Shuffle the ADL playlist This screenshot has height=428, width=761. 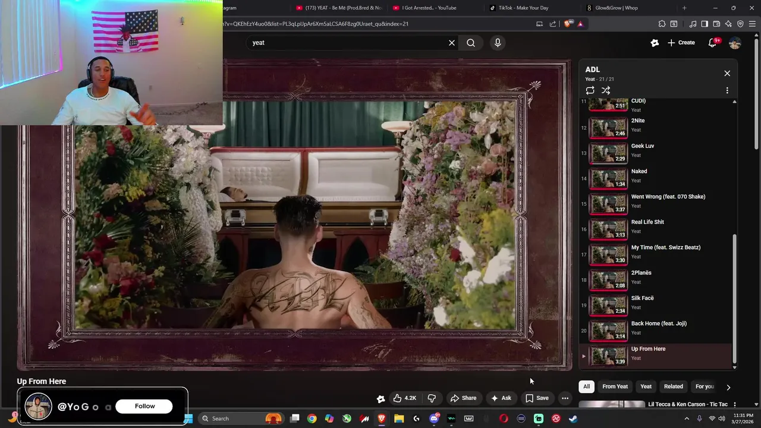(606, 90)
